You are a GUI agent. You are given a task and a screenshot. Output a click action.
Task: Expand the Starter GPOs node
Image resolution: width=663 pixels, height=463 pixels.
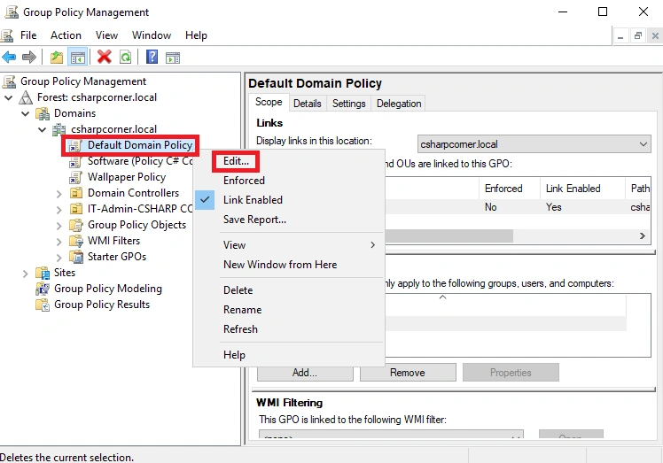tap(58, 258)
